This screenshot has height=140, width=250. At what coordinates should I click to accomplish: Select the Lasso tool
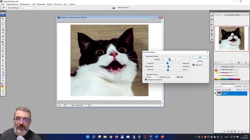[3, 24]
